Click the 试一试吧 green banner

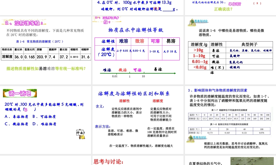coord(20,93)
